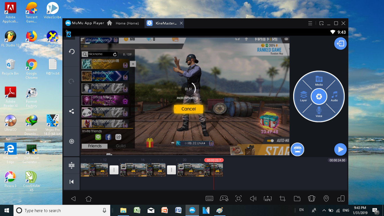Click the second transition marker between clips
This screenshot has height=216, width=384.
[171, 170]
